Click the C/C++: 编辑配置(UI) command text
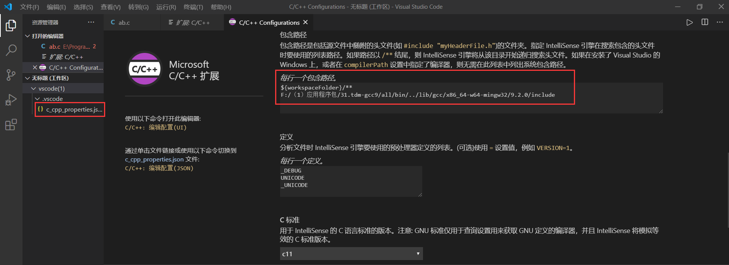729x265 pixels. [156, 127]
